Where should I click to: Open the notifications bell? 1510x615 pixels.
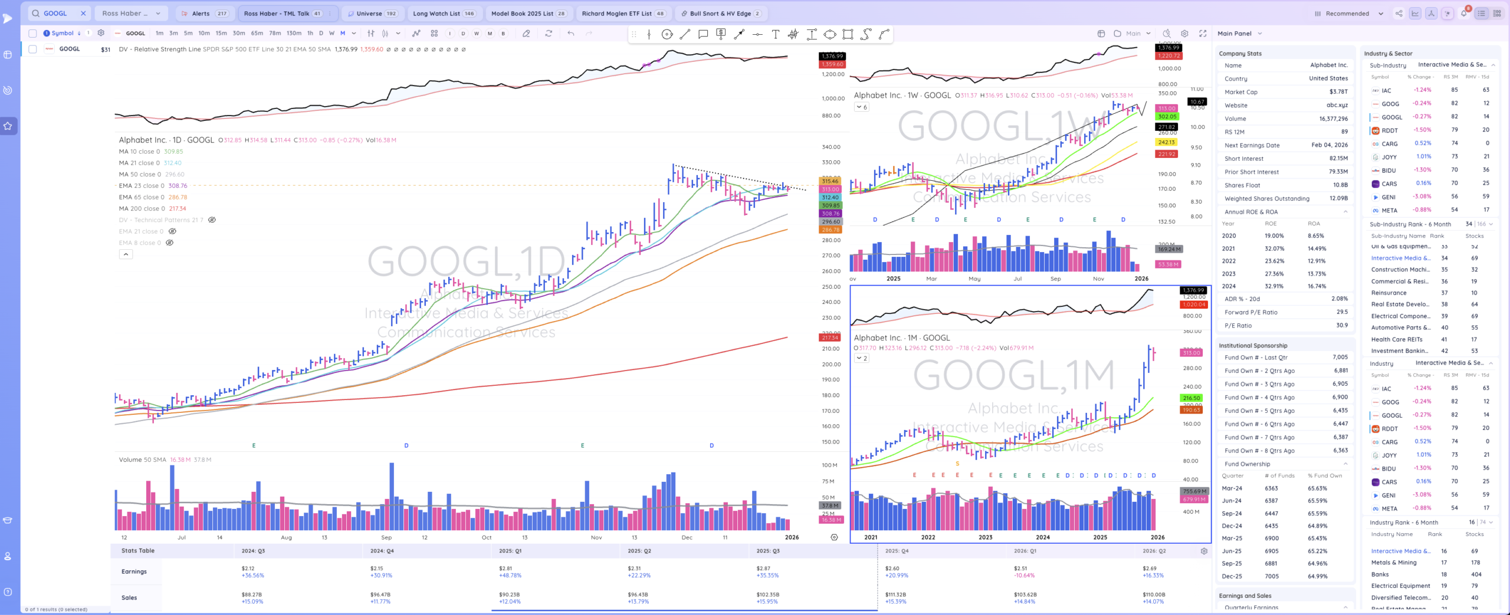coord(1464,14)
